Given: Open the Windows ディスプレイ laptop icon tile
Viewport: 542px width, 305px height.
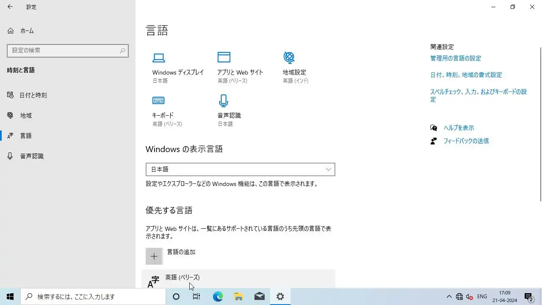Looking at the screenshot, I should pos(158,58).
